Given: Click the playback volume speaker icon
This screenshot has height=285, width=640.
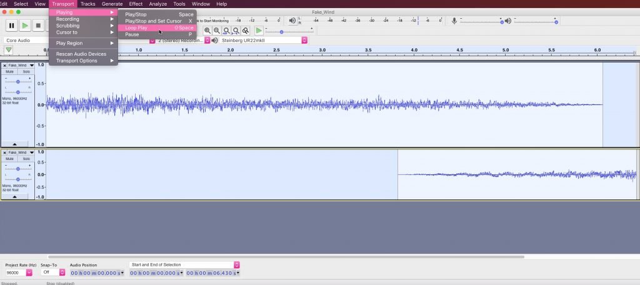Looking at the screenshot, I should 507,21.
